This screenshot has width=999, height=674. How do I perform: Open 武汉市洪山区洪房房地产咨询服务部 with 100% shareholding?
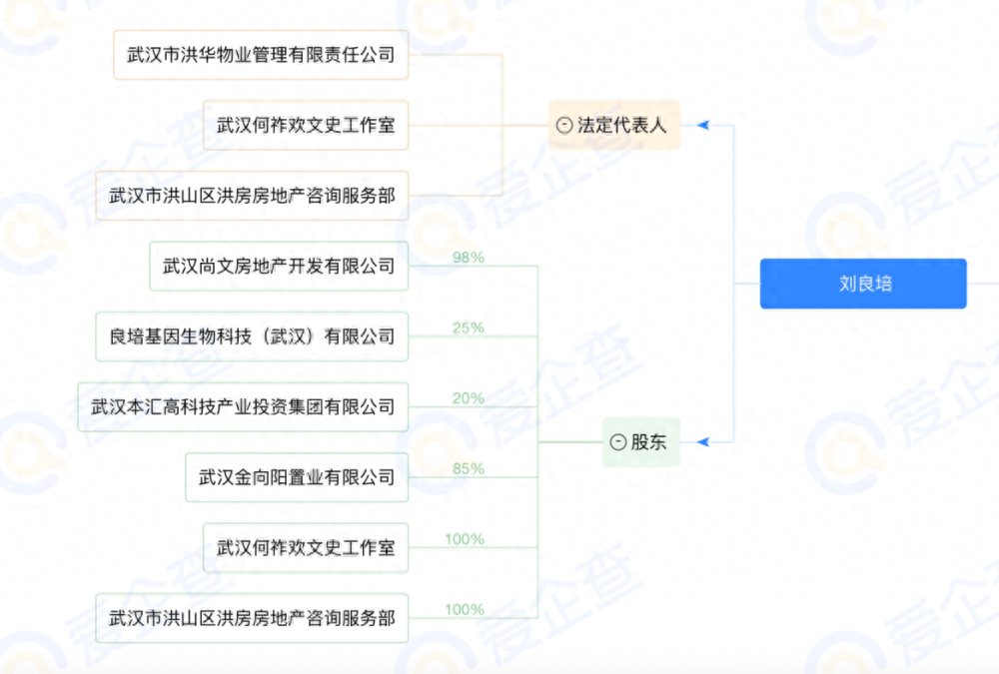pyautogui.click(x=252, y=618)
